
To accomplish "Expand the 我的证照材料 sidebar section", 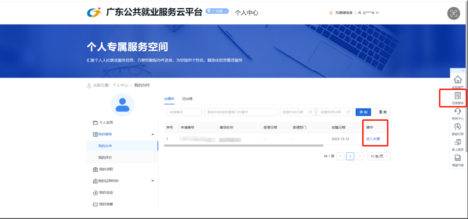I will click(x=152, y=180).
